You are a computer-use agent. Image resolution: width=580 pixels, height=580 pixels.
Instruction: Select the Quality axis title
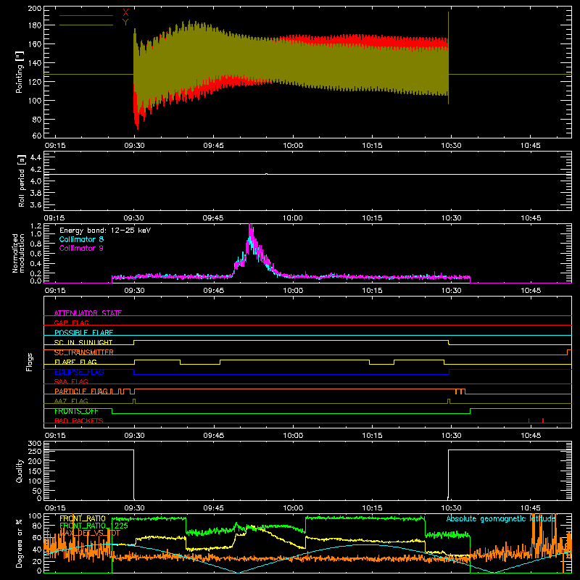[20, 471]
